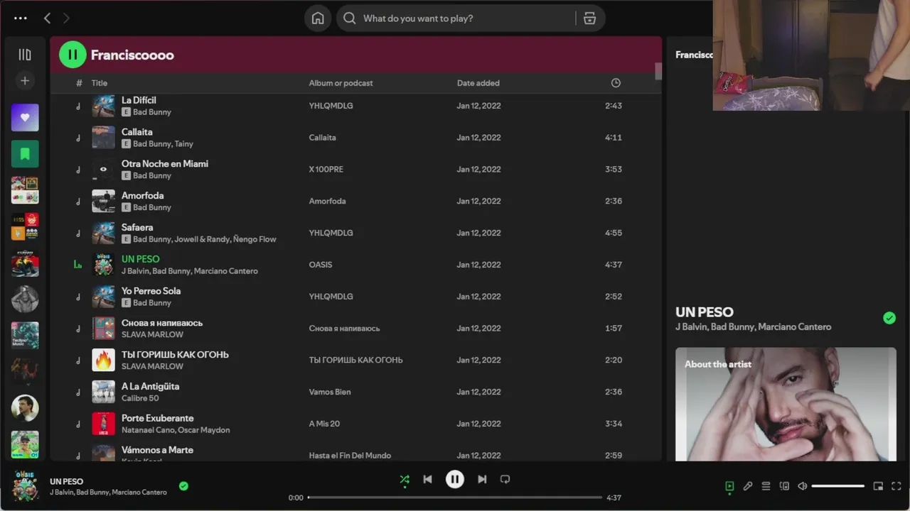Pause playback in the bottom bar
The height and width of the screenshot is (511, 910).
(x=455, y=479)
